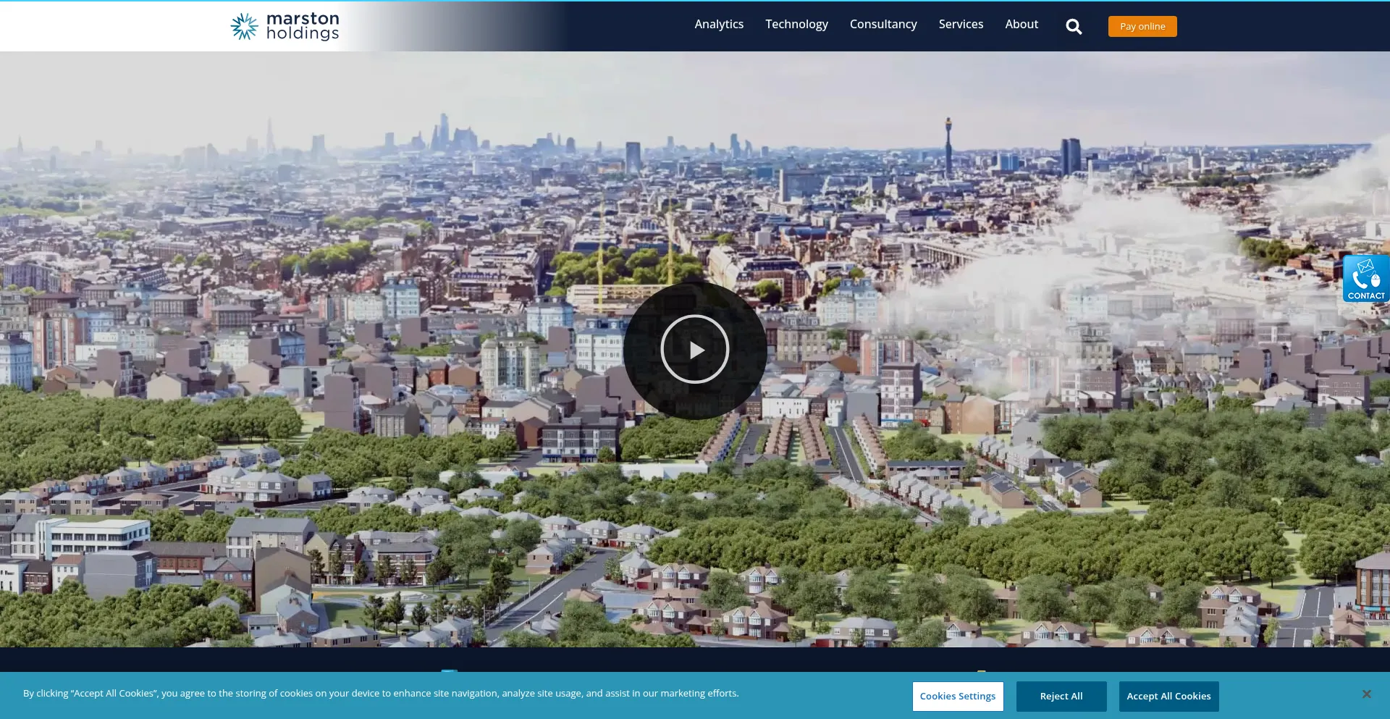Open the Analytics menu
The height and width of the screenshot is (719, 1390).
(718, 25)
